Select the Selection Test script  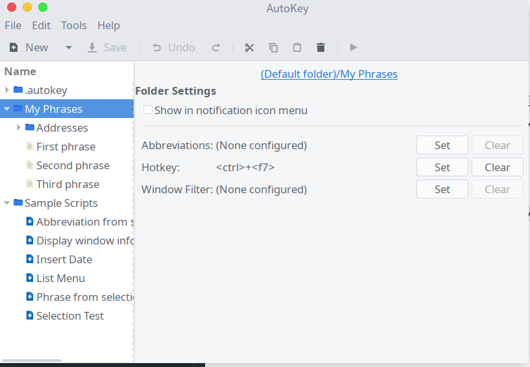(x=70, y=316)
